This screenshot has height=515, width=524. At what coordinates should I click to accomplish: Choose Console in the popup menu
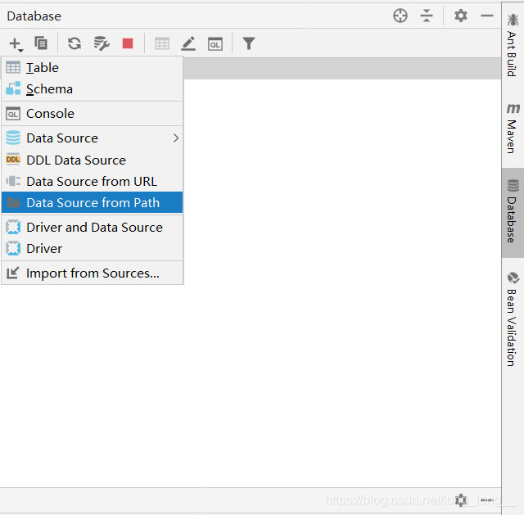click(93, 114)
